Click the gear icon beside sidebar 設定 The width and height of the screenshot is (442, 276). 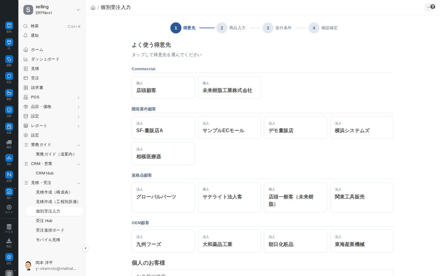pos(26,135)
